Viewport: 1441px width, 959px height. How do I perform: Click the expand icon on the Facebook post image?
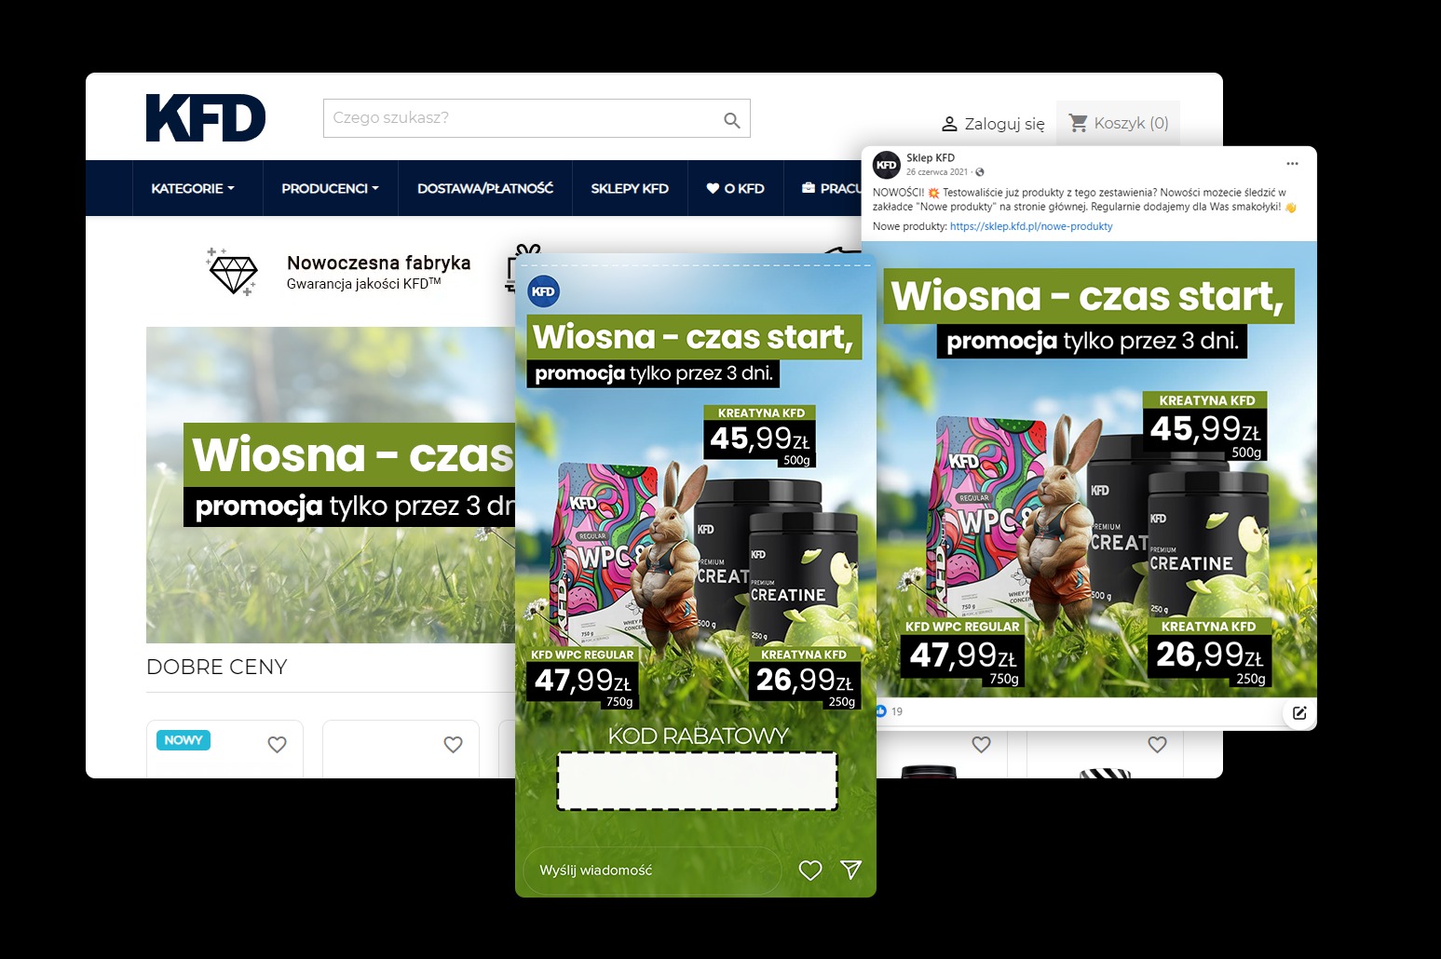[x=1298, y=712]
